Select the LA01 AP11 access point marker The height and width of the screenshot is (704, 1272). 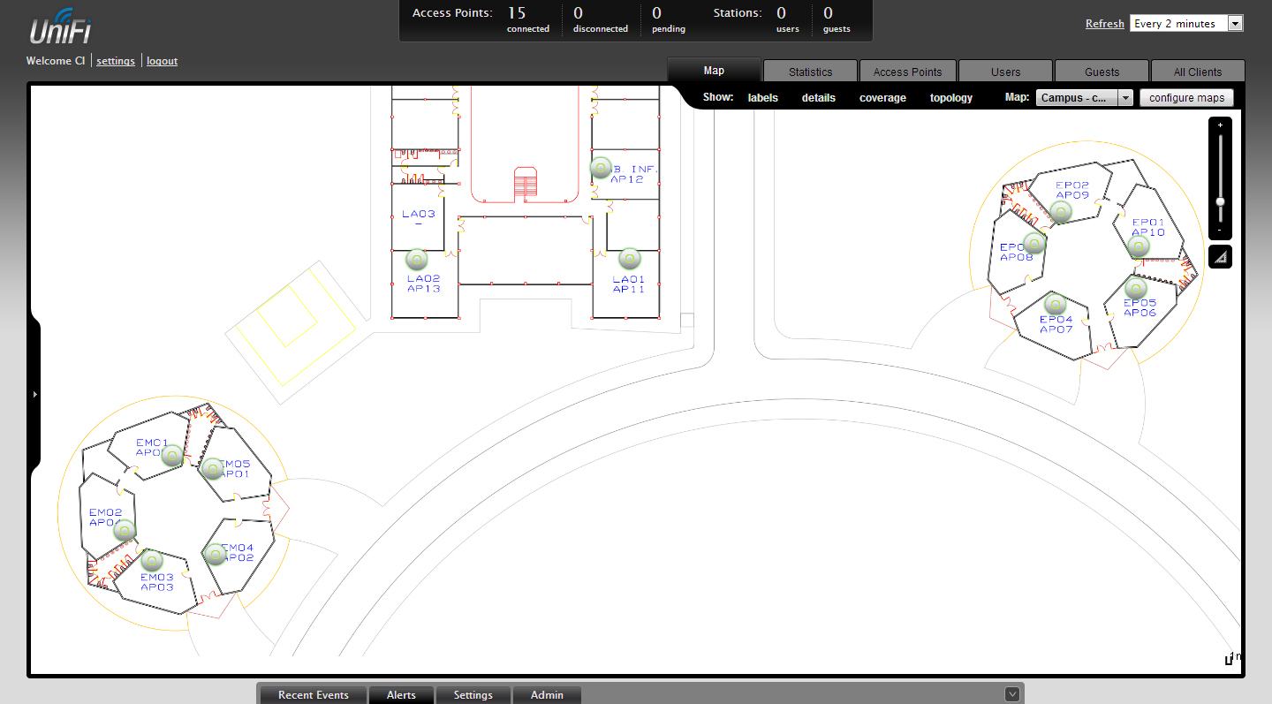[x=629, y=258]
